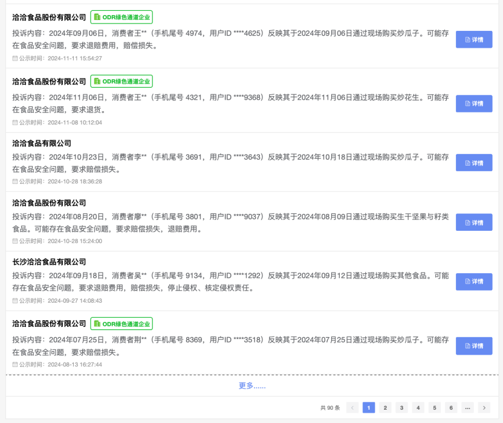The height and width of the screenshot is (423, 503).
Task: Open 详情 for complaint published 2024-08-13 16:27:44
Action: 474,346
